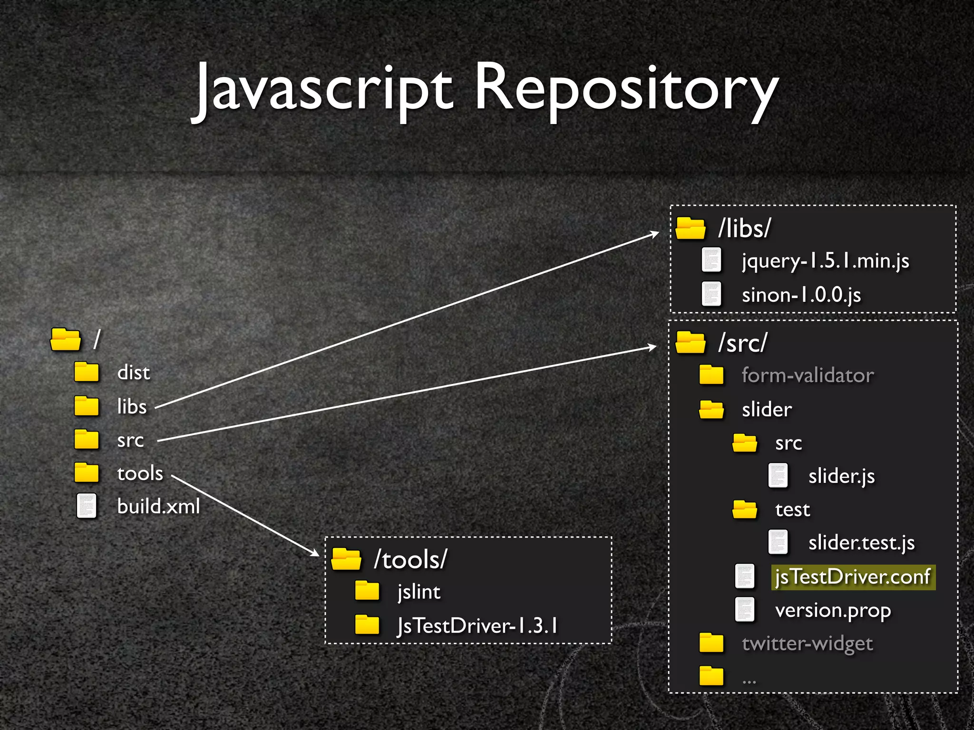This screenshot has height=730, width=974.
Task: Select the 'form-validator' folder name
Action: pos(808,375)
